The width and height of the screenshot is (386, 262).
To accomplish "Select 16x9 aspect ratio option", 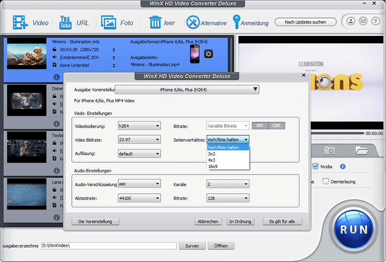I will [x=228, y=166].
